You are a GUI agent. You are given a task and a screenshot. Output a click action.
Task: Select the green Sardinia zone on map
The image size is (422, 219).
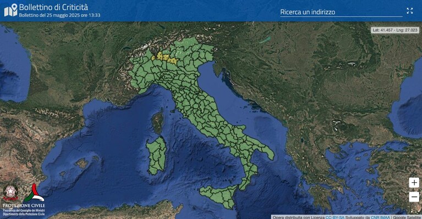(156, 156)
